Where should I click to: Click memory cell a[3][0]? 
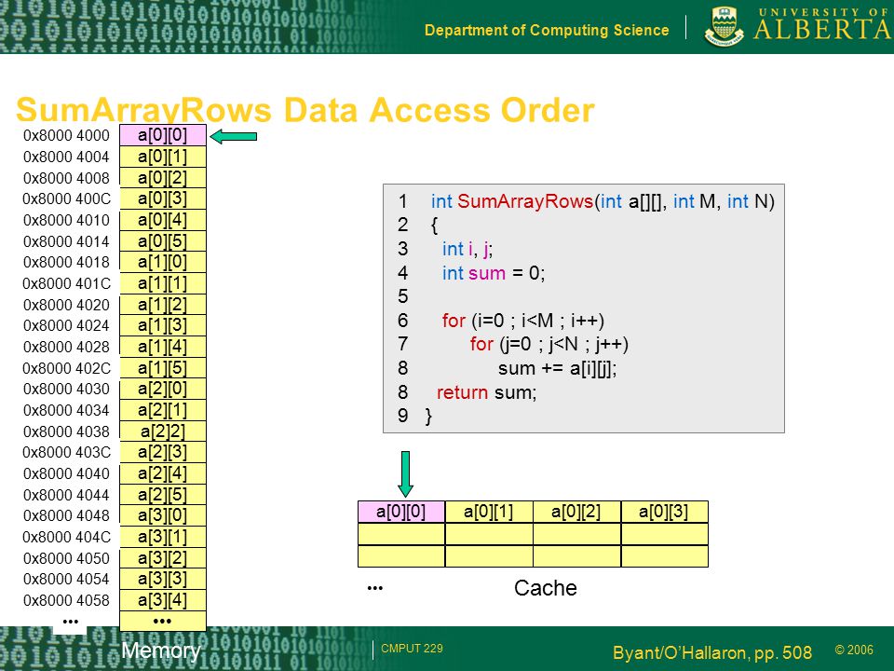pyautogui.click(x=162, y=515)
